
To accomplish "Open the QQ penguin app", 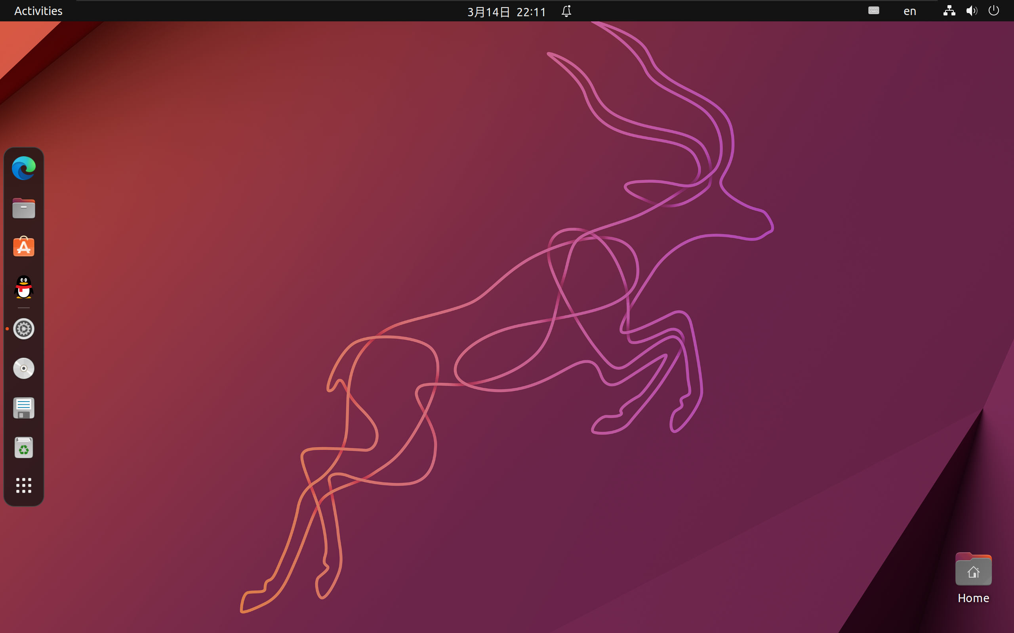I will coord(23,287).
